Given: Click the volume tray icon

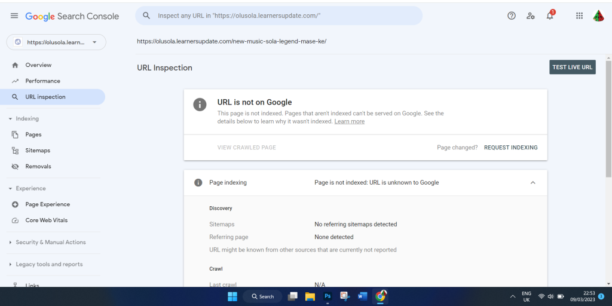Looking at the screenshot, I should point(550,296).
